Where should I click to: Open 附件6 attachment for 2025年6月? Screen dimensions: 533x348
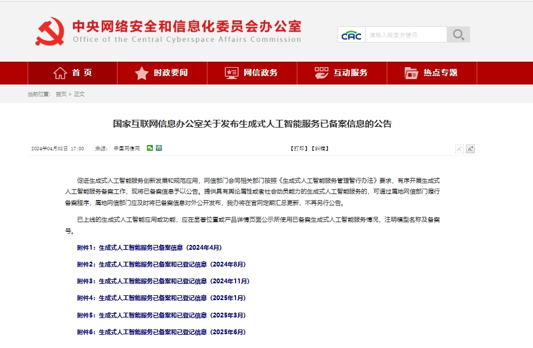(161, 332)
